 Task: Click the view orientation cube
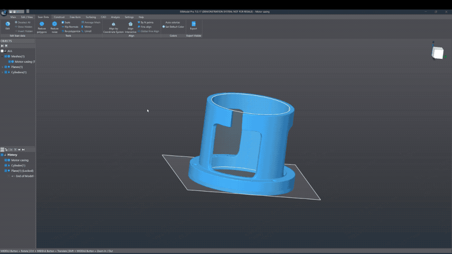[x=437, y=53]
